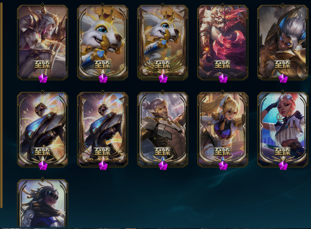Select the pink-haired woman with hoop earrings card
This screenshot has height=229, width=311.
click(x=283, y=129)
